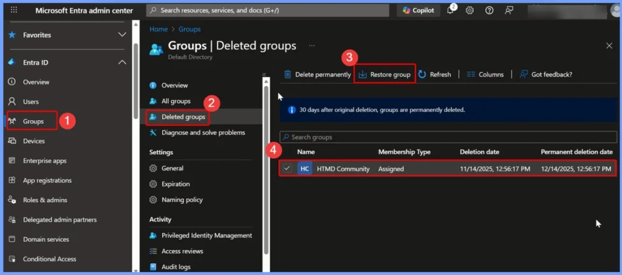Open the ellipsis menu beside Deleted groups title
Screen dimensions: 622x275
point(312,46)
